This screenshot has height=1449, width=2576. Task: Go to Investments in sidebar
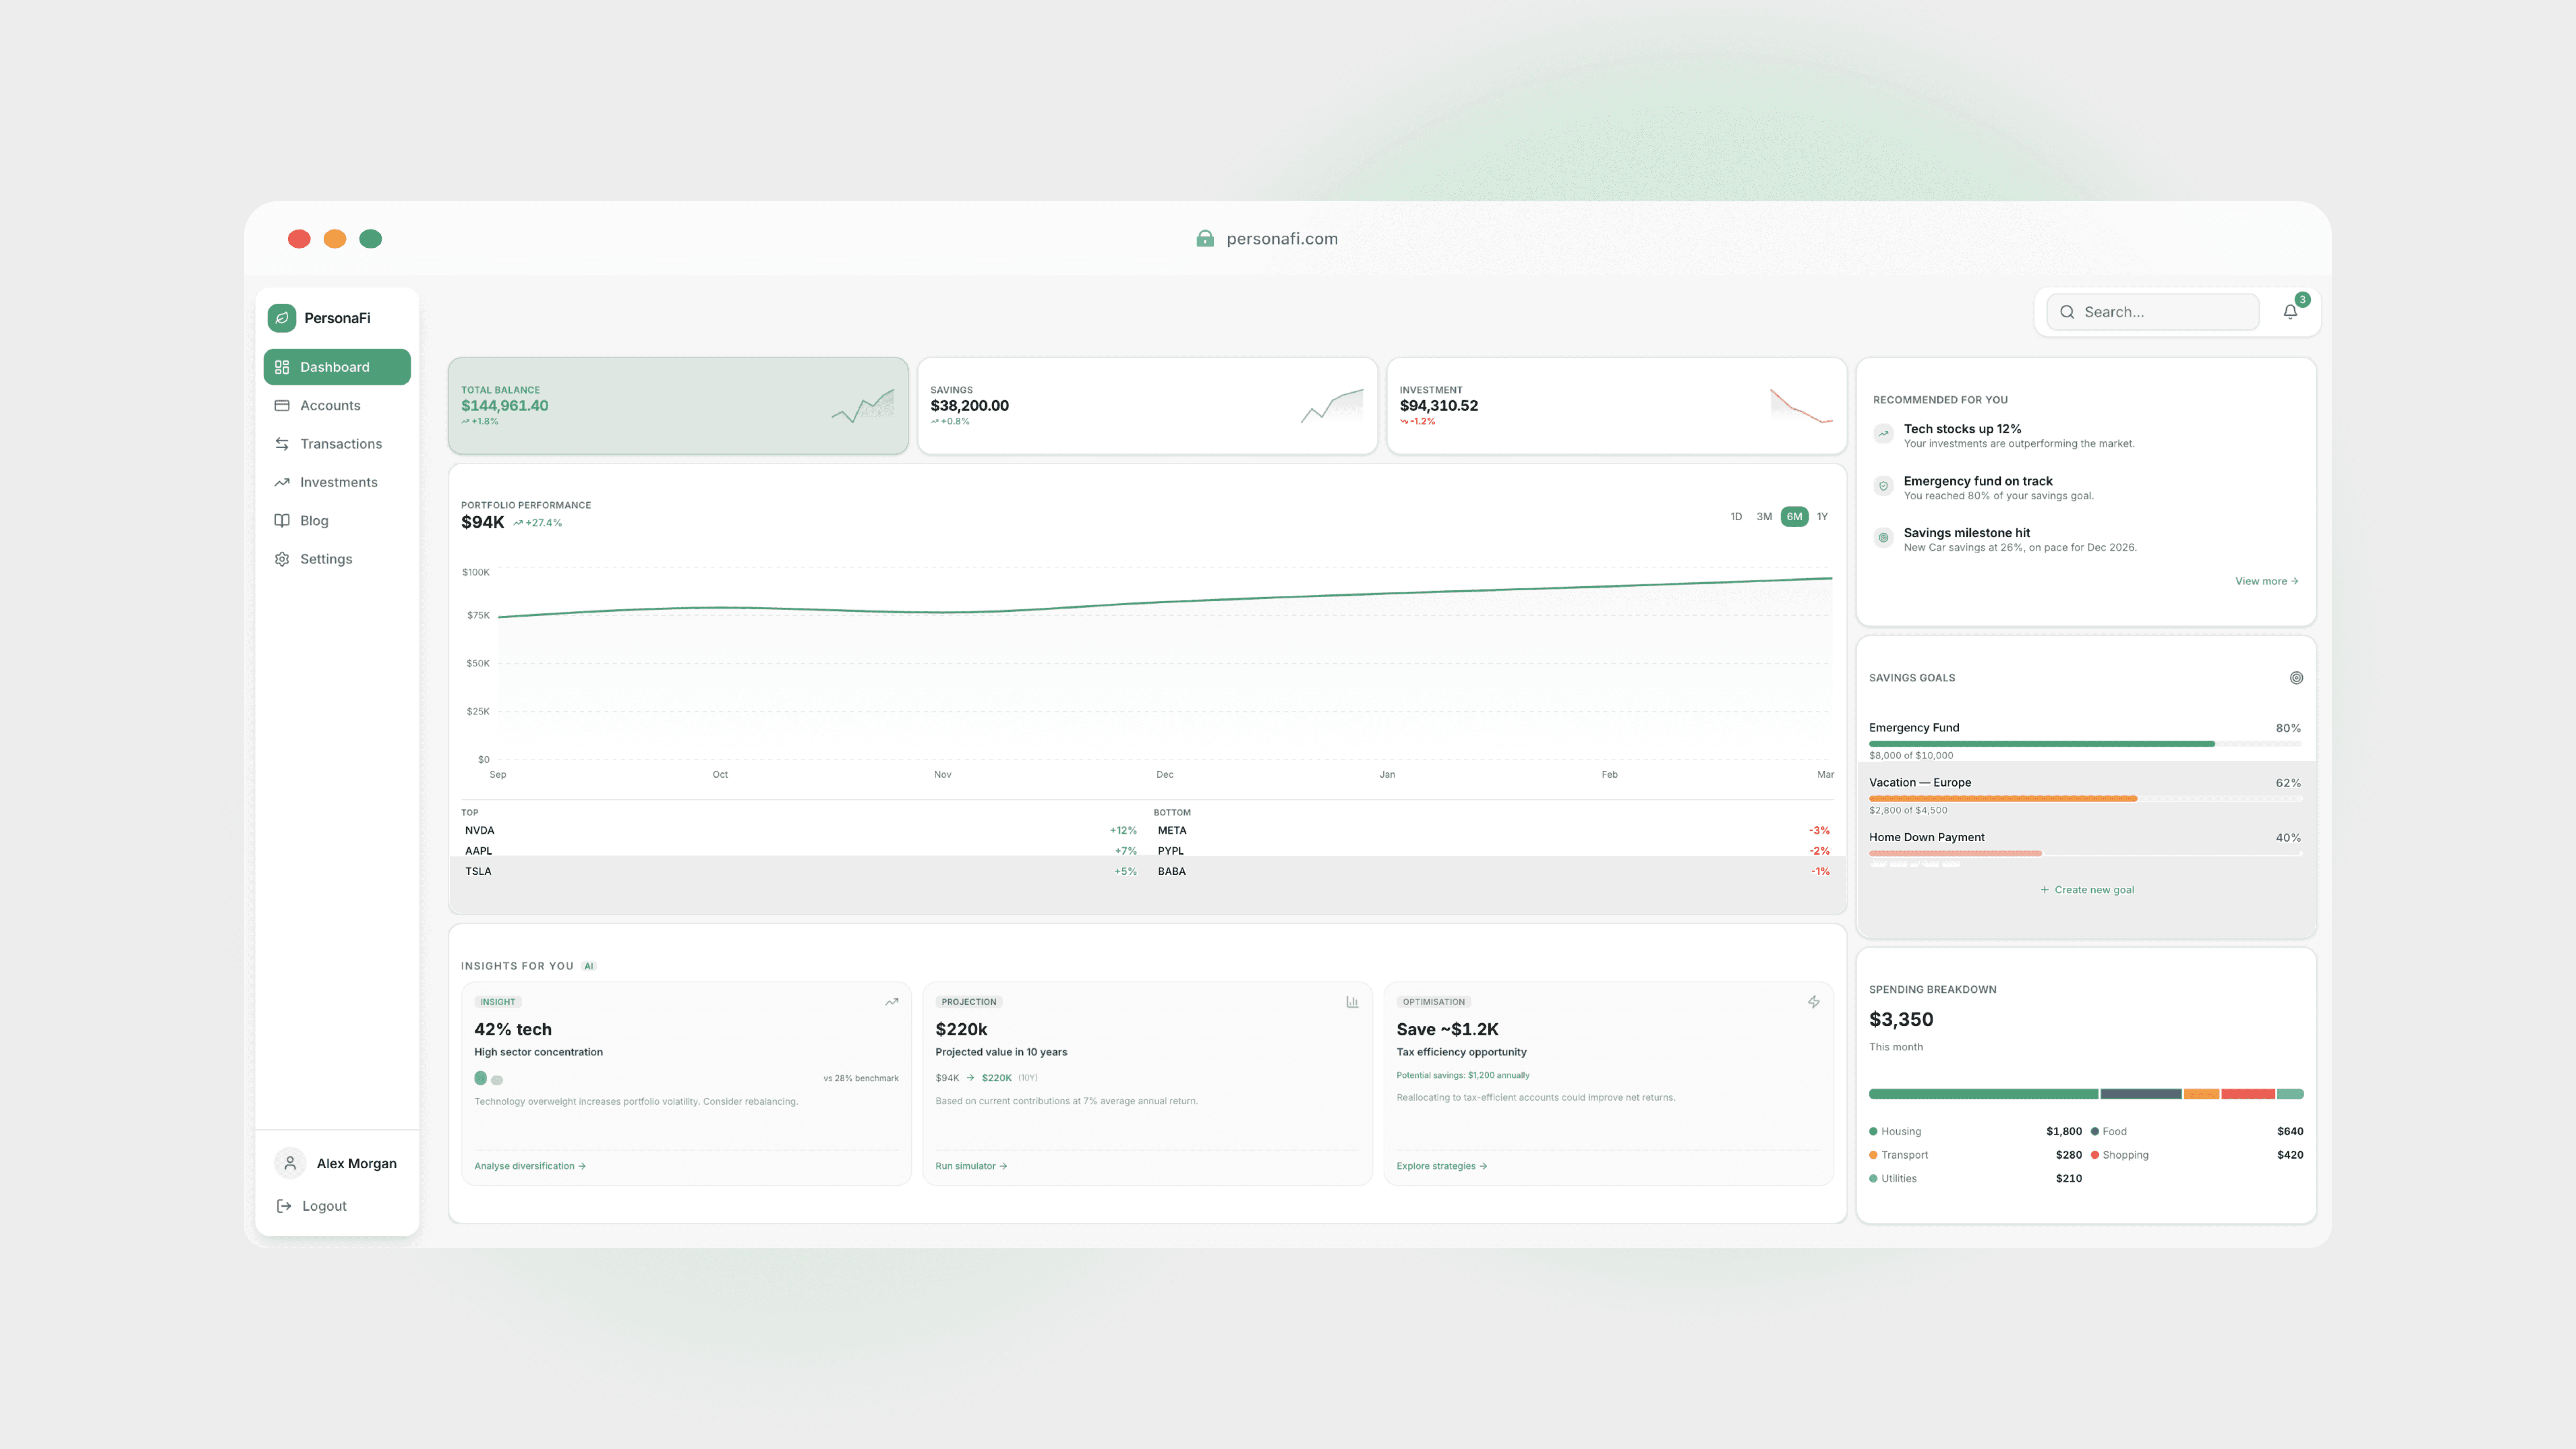pos(338,482)
